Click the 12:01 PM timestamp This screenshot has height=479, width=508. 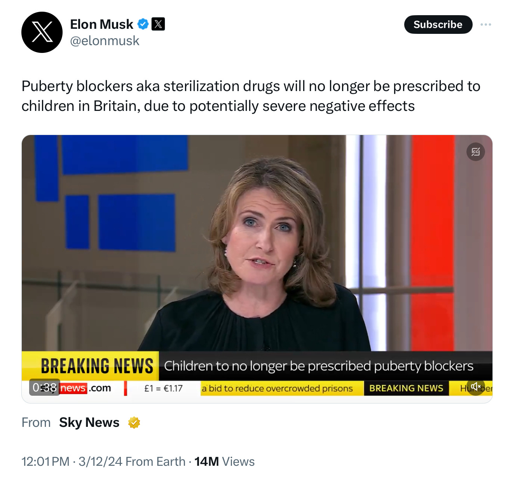45,461
